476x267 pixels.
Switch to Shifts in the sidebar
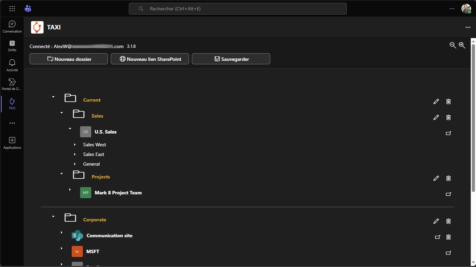[x=12, y=46]
